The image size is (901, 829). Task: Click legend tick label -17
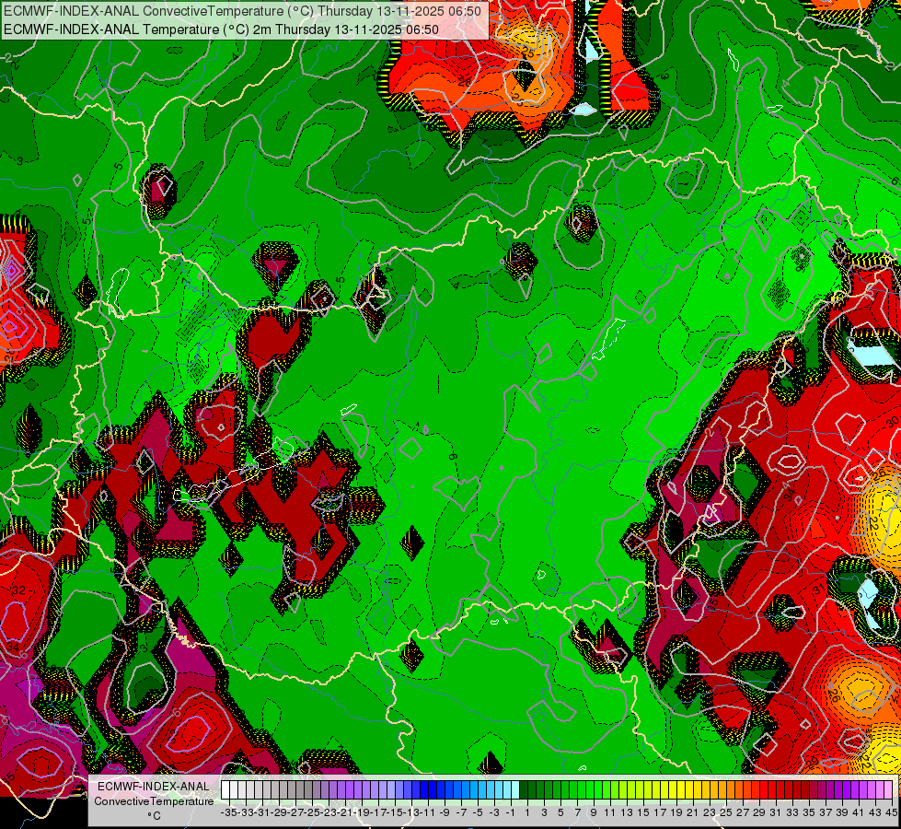378,812
